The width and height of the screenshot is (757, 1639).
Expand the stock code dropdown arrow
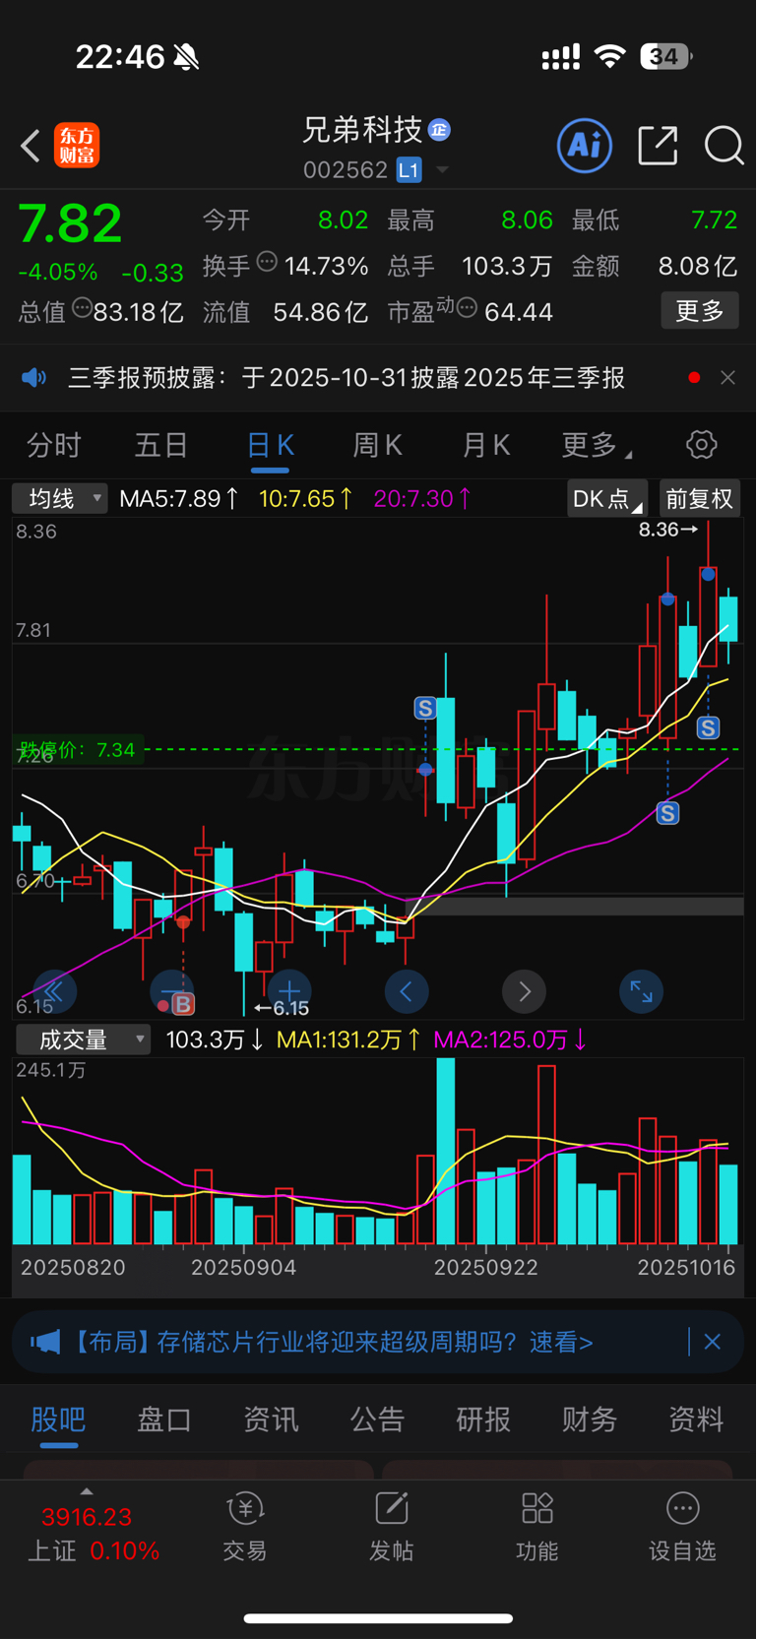pos(442,170)
